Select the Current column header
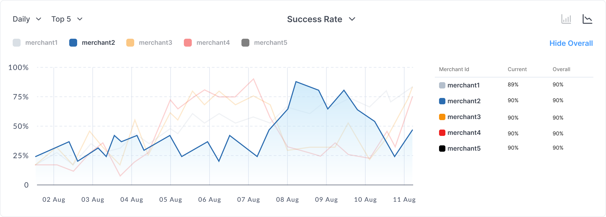Screen dimensions: 606x217 click(517, 69)
